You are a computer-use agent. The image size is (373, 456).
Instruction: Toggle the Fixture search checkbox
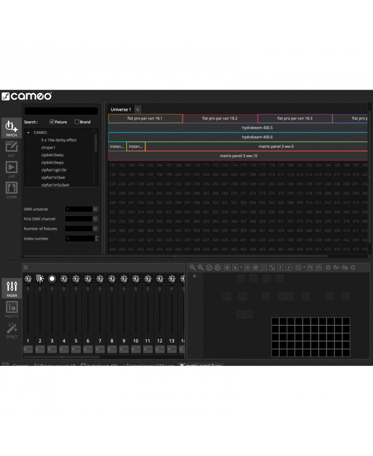point(52,122)
